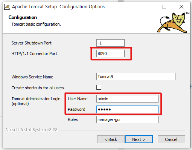Click the Create shortcuts for all users label
192x150 pixels.
pyautogui.click(x=38, y=88)
